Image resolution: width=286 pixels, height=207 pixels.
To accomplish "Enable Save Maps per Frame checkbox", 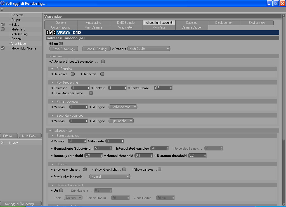I will [91, 93].
